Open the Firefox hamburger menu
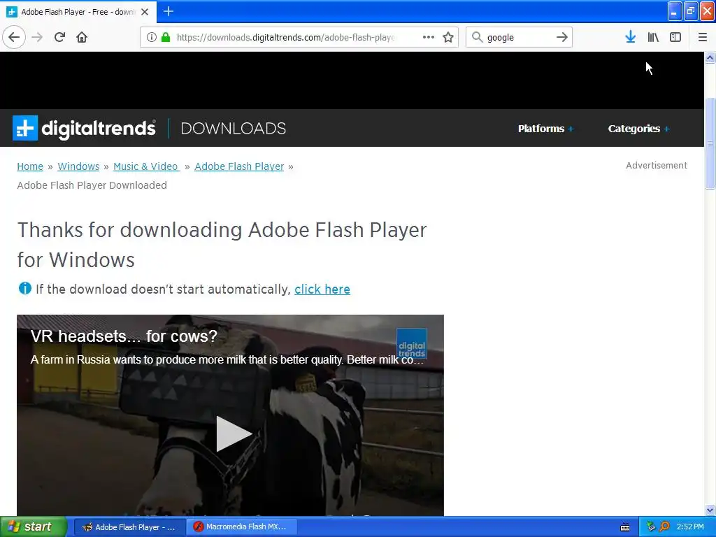 (702, 37)
